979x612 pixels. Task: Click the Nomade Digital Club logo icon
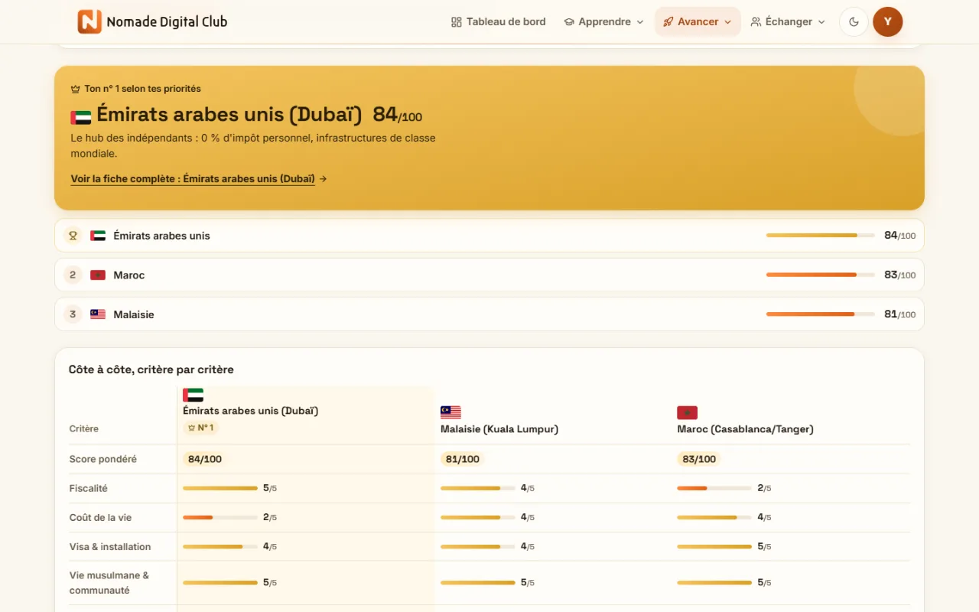point(89,21)
